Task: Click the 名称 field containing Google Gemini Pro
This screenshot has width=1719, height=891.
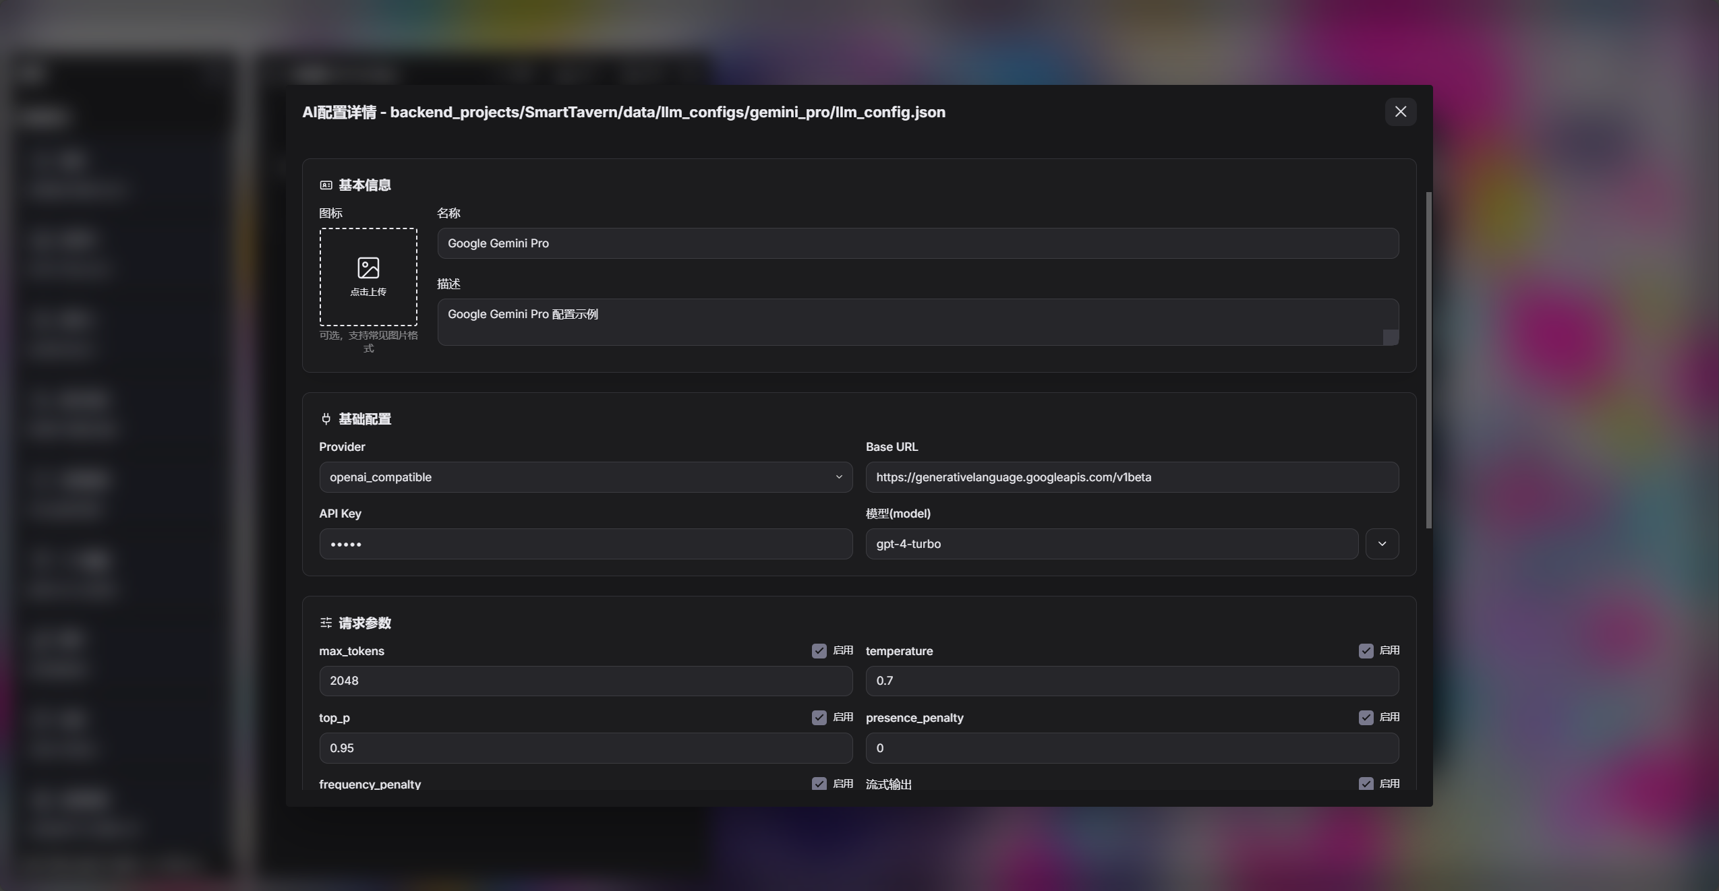Action: tap(917, 243)
